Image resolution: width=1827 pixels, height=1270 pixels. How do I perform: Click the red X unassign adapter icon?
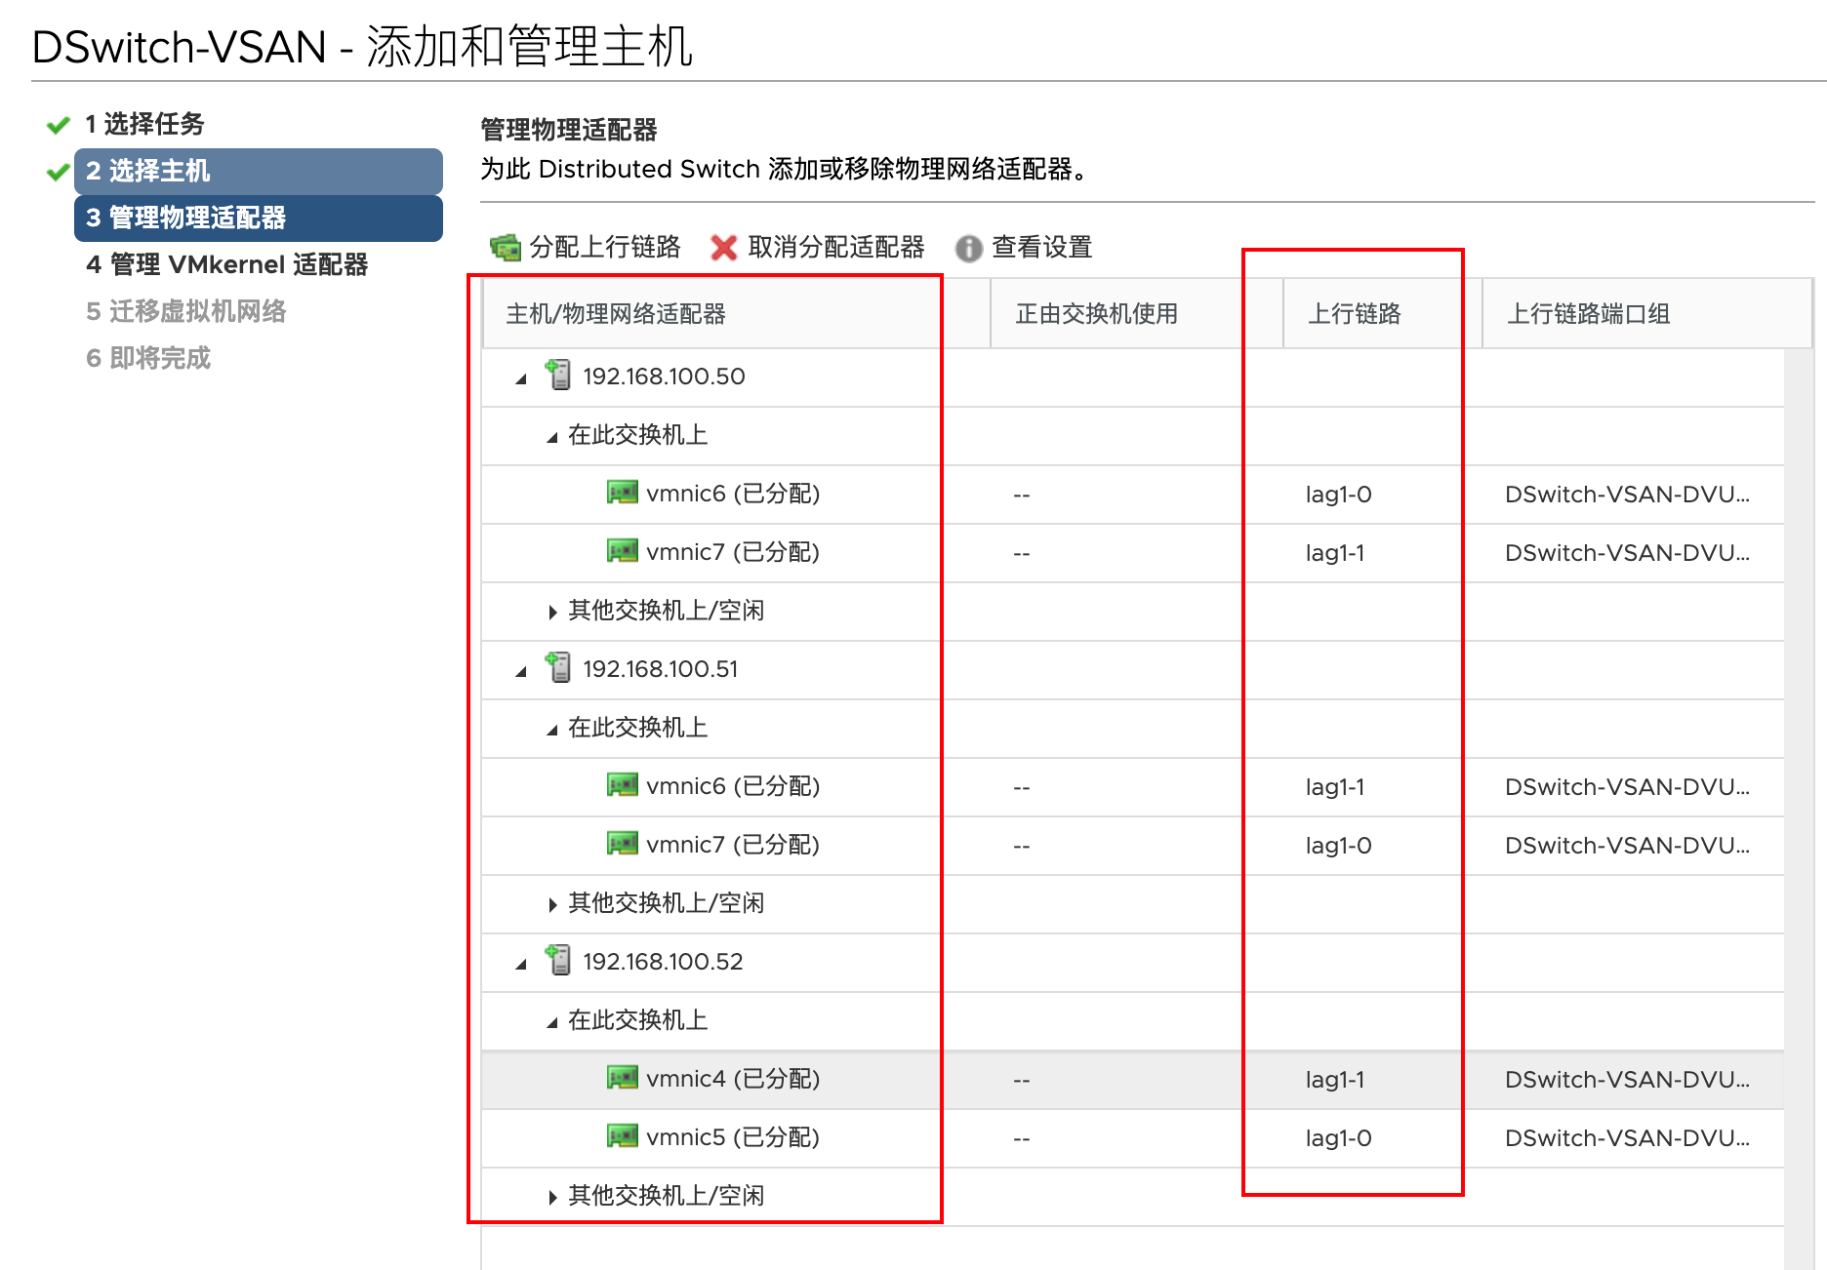pos(724,248)
